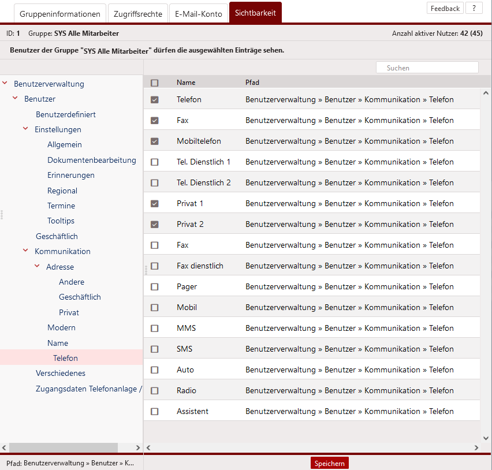
Task: Collapse the Adresse tree node
Action: coord(37,267)
